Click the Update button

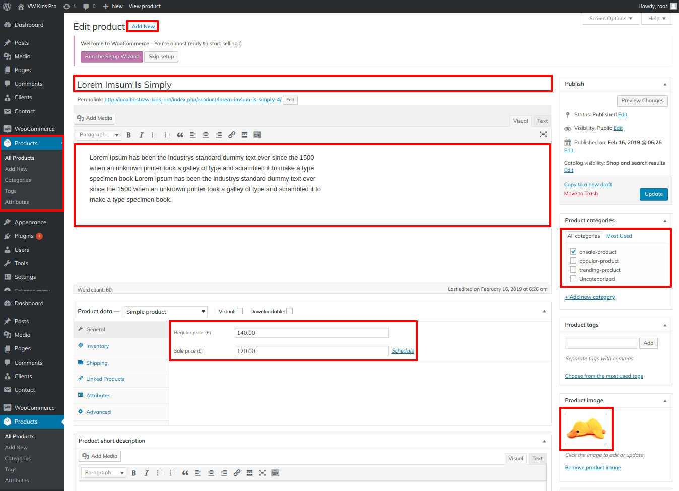click(x=653, y=194)
